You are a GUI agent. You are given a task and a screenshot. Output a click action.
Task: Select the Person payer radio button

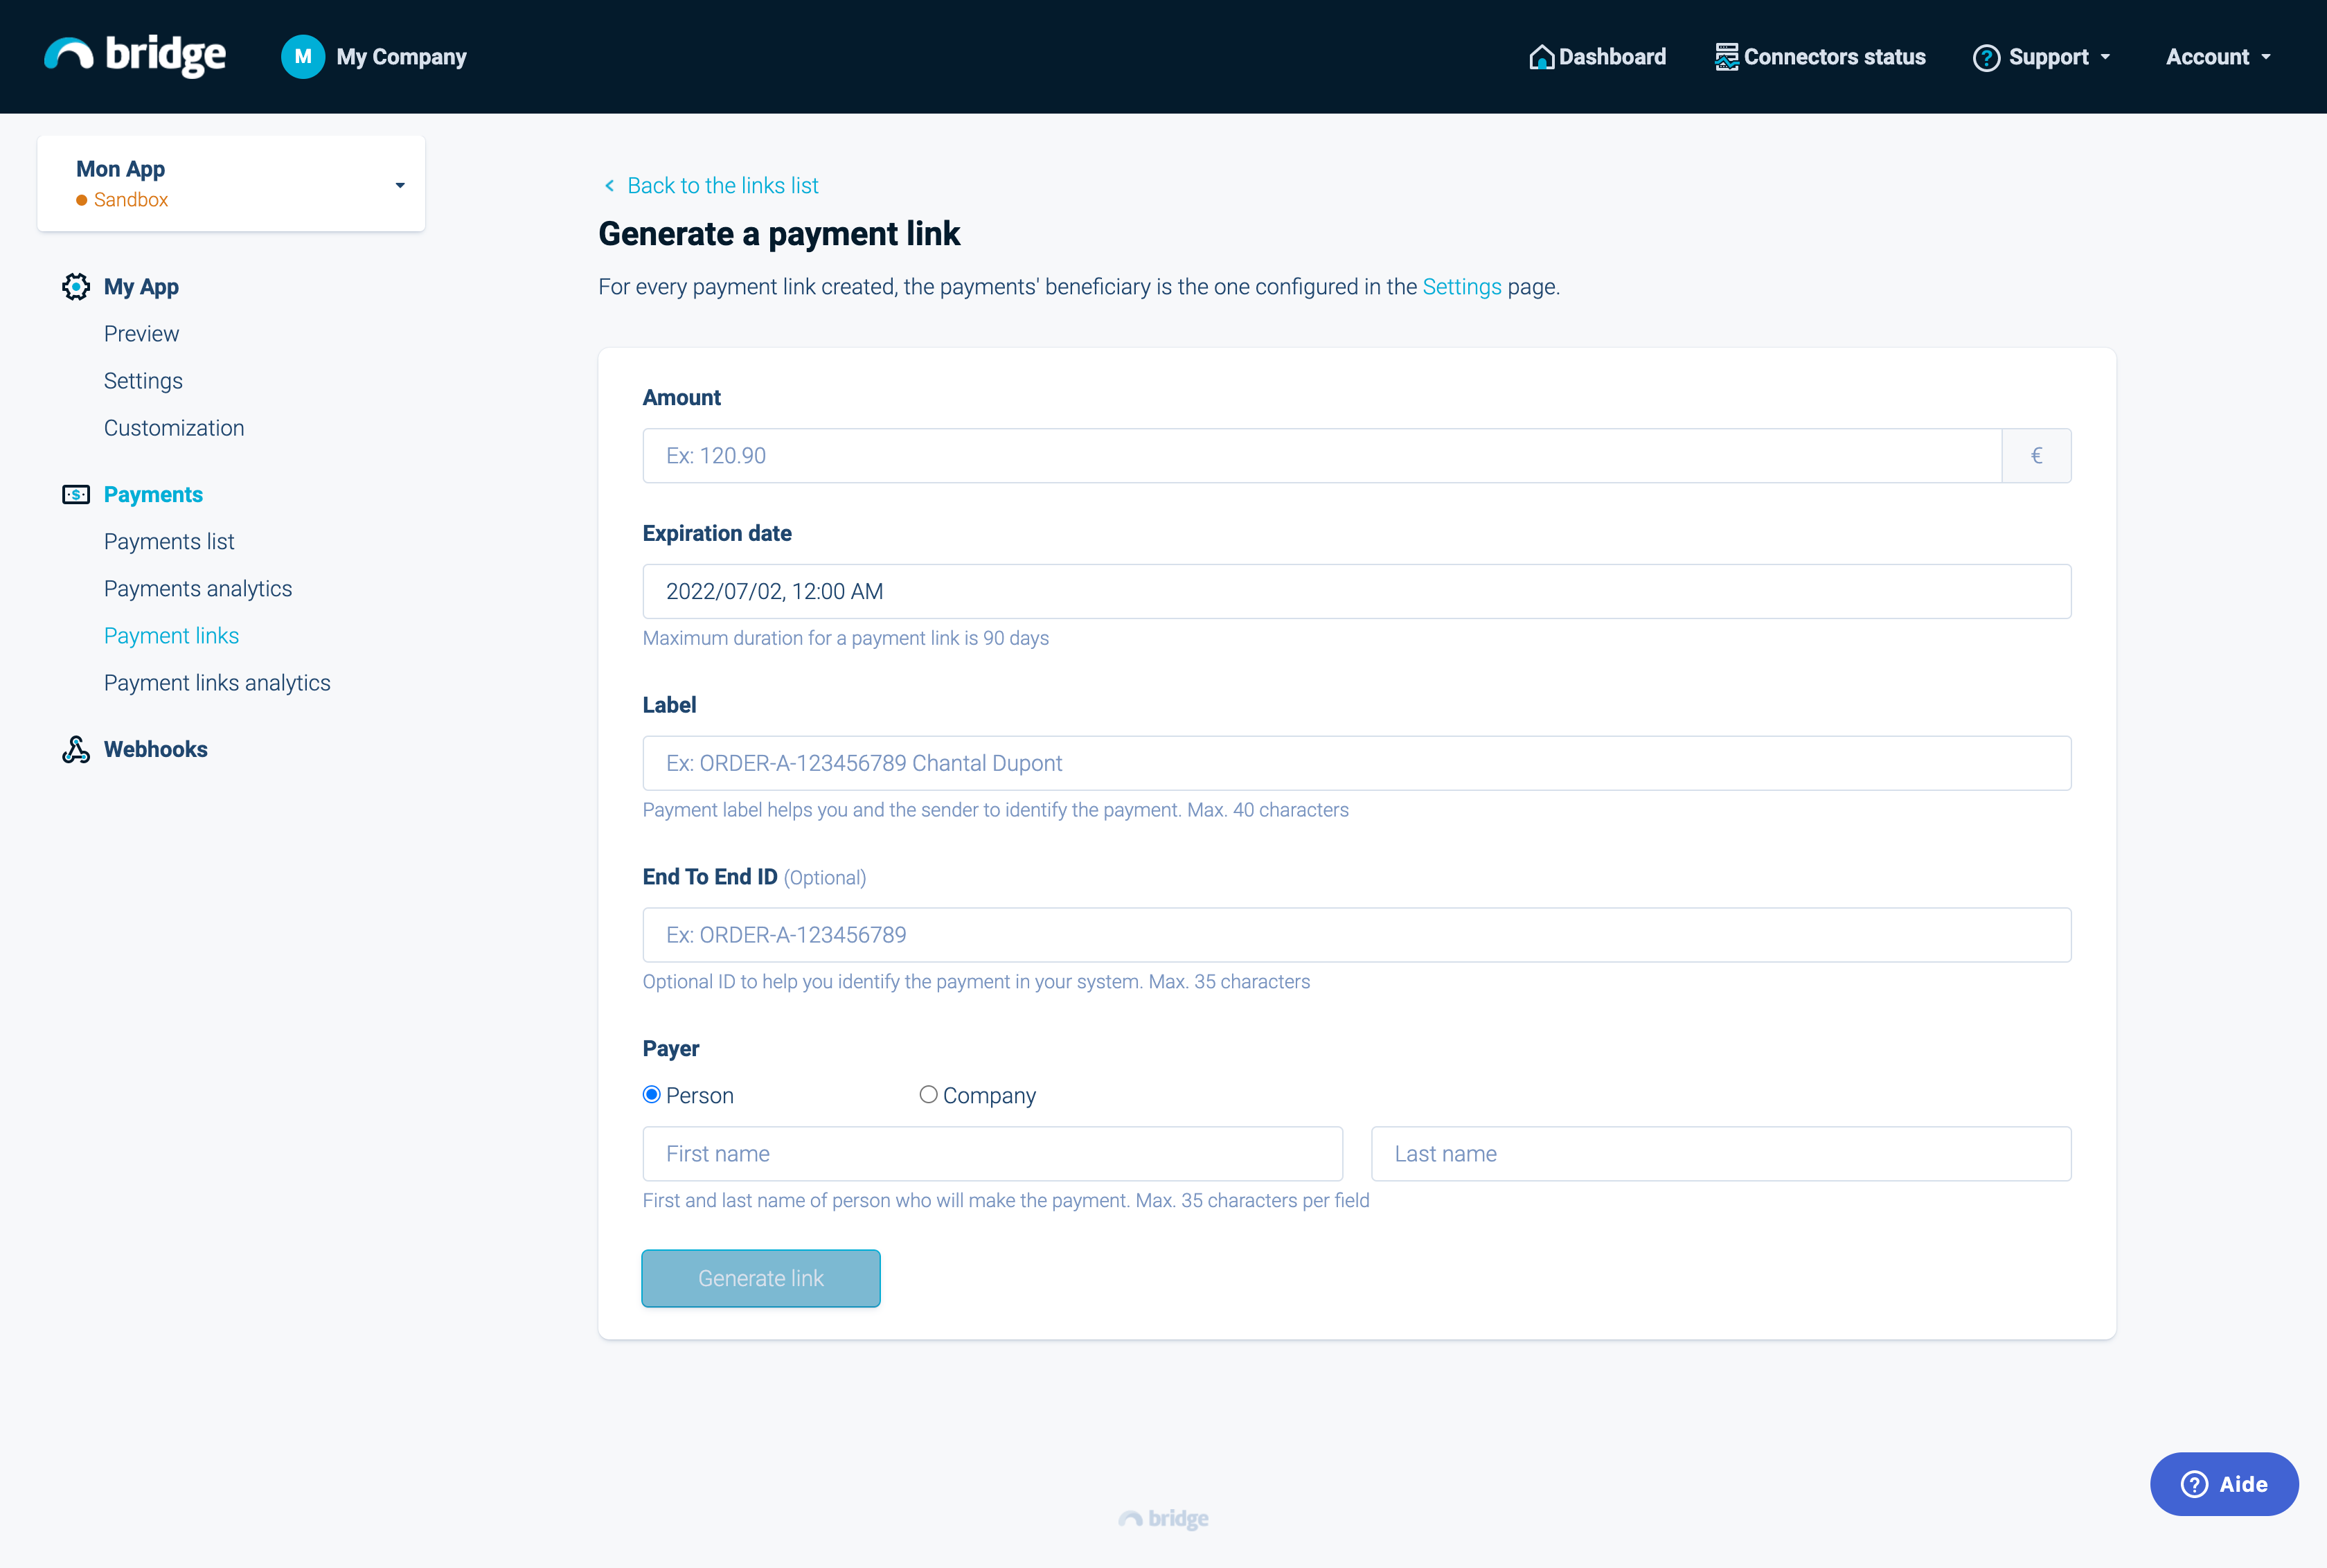(x=652, y=1095)
